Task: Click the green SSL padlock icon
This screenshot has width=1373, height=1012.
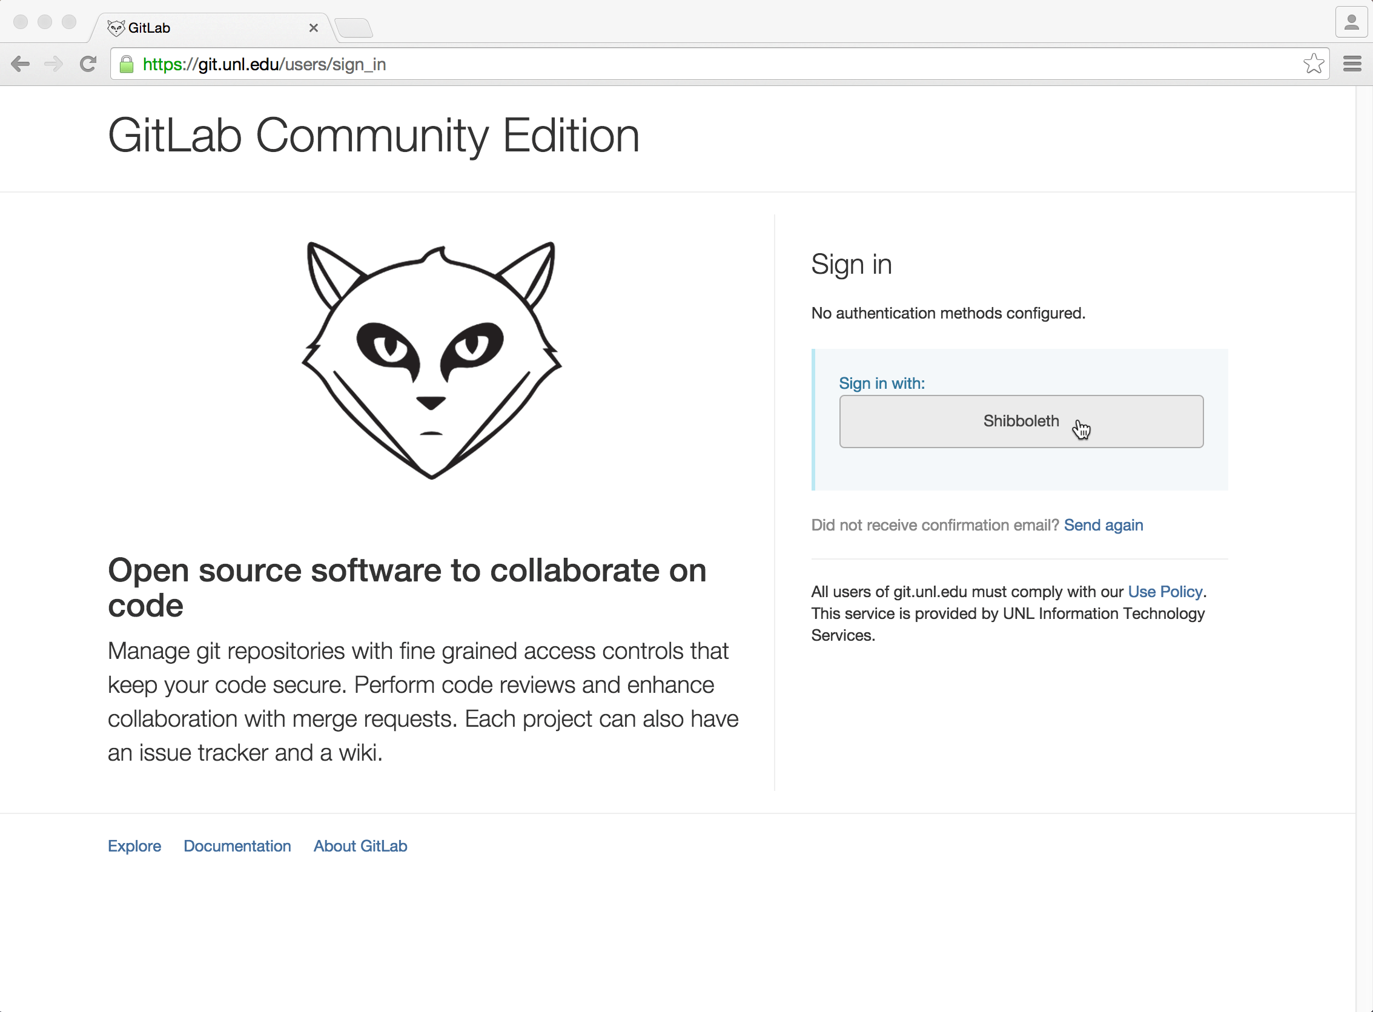Action: [x=126, y=64]
